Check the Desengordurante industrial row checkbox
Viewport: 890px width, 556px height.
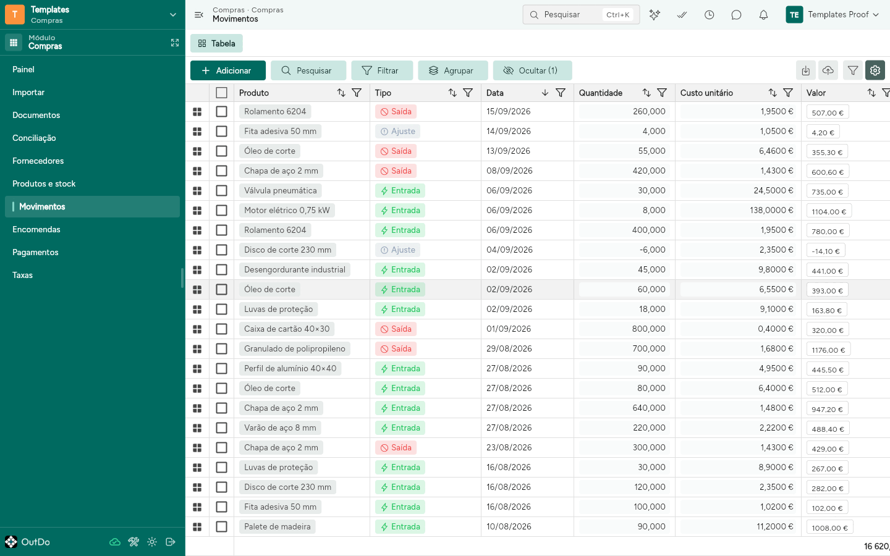(221, 270)
